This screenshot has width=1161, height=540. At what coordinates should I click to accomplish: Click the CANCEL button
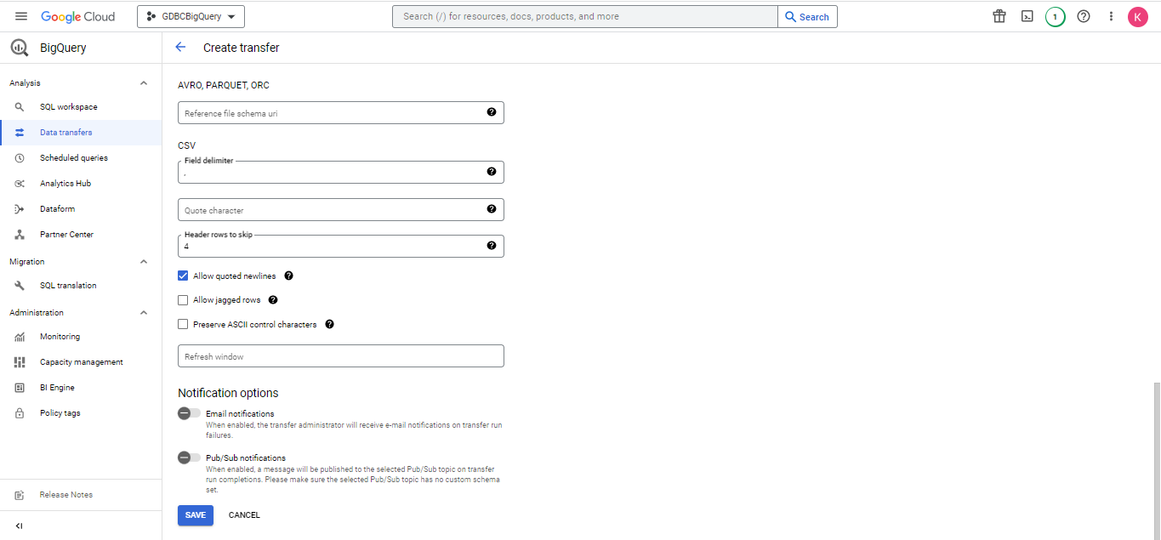pos(244,515)
